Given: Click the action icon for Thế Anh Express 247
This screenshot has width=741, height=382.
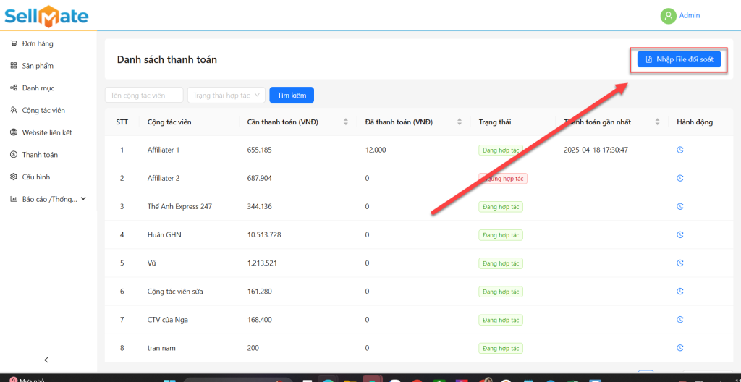Looking at the screenshot, I should pos(679,206).
